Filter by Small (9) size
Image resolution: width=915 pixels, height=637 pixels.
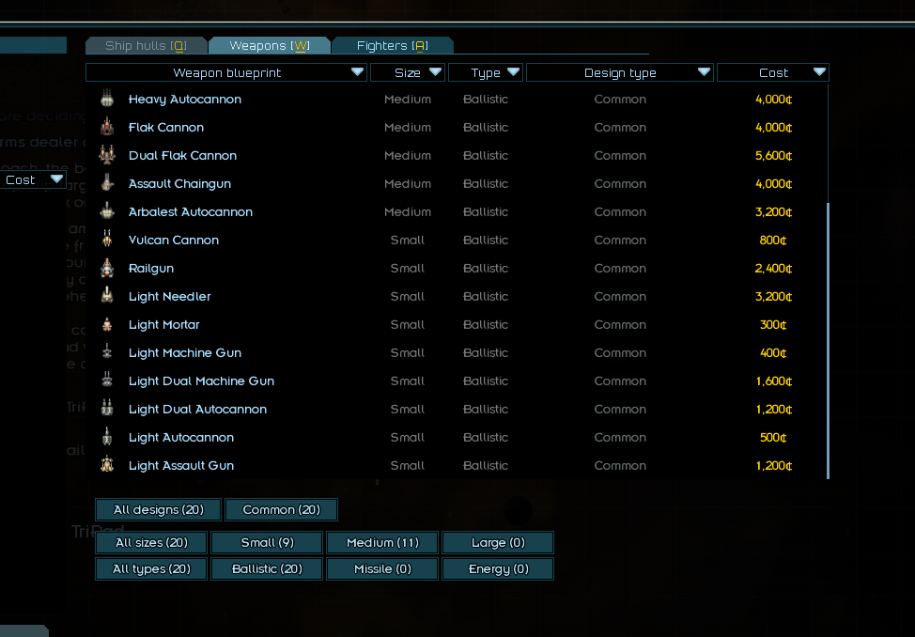click(x=267, y=542)
